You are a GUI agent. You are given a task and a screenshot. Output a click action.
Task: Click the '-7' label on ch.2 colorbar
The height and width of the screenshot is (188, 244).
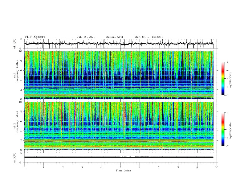(227, 146)
